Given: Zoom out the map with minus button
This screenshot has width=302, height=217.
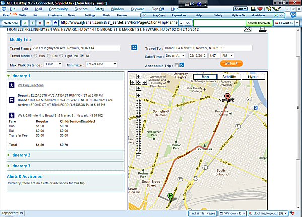Looking at the screenshot, I should 139,156.
